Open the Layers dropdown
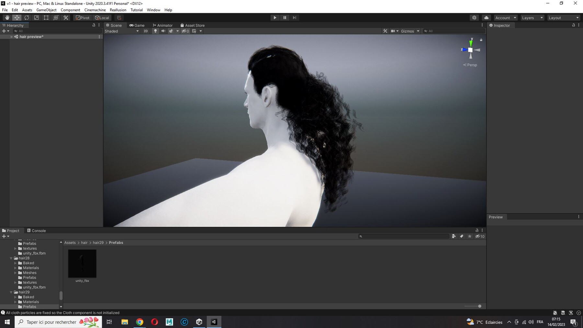The image size is (583, 328). pos(532,18)
